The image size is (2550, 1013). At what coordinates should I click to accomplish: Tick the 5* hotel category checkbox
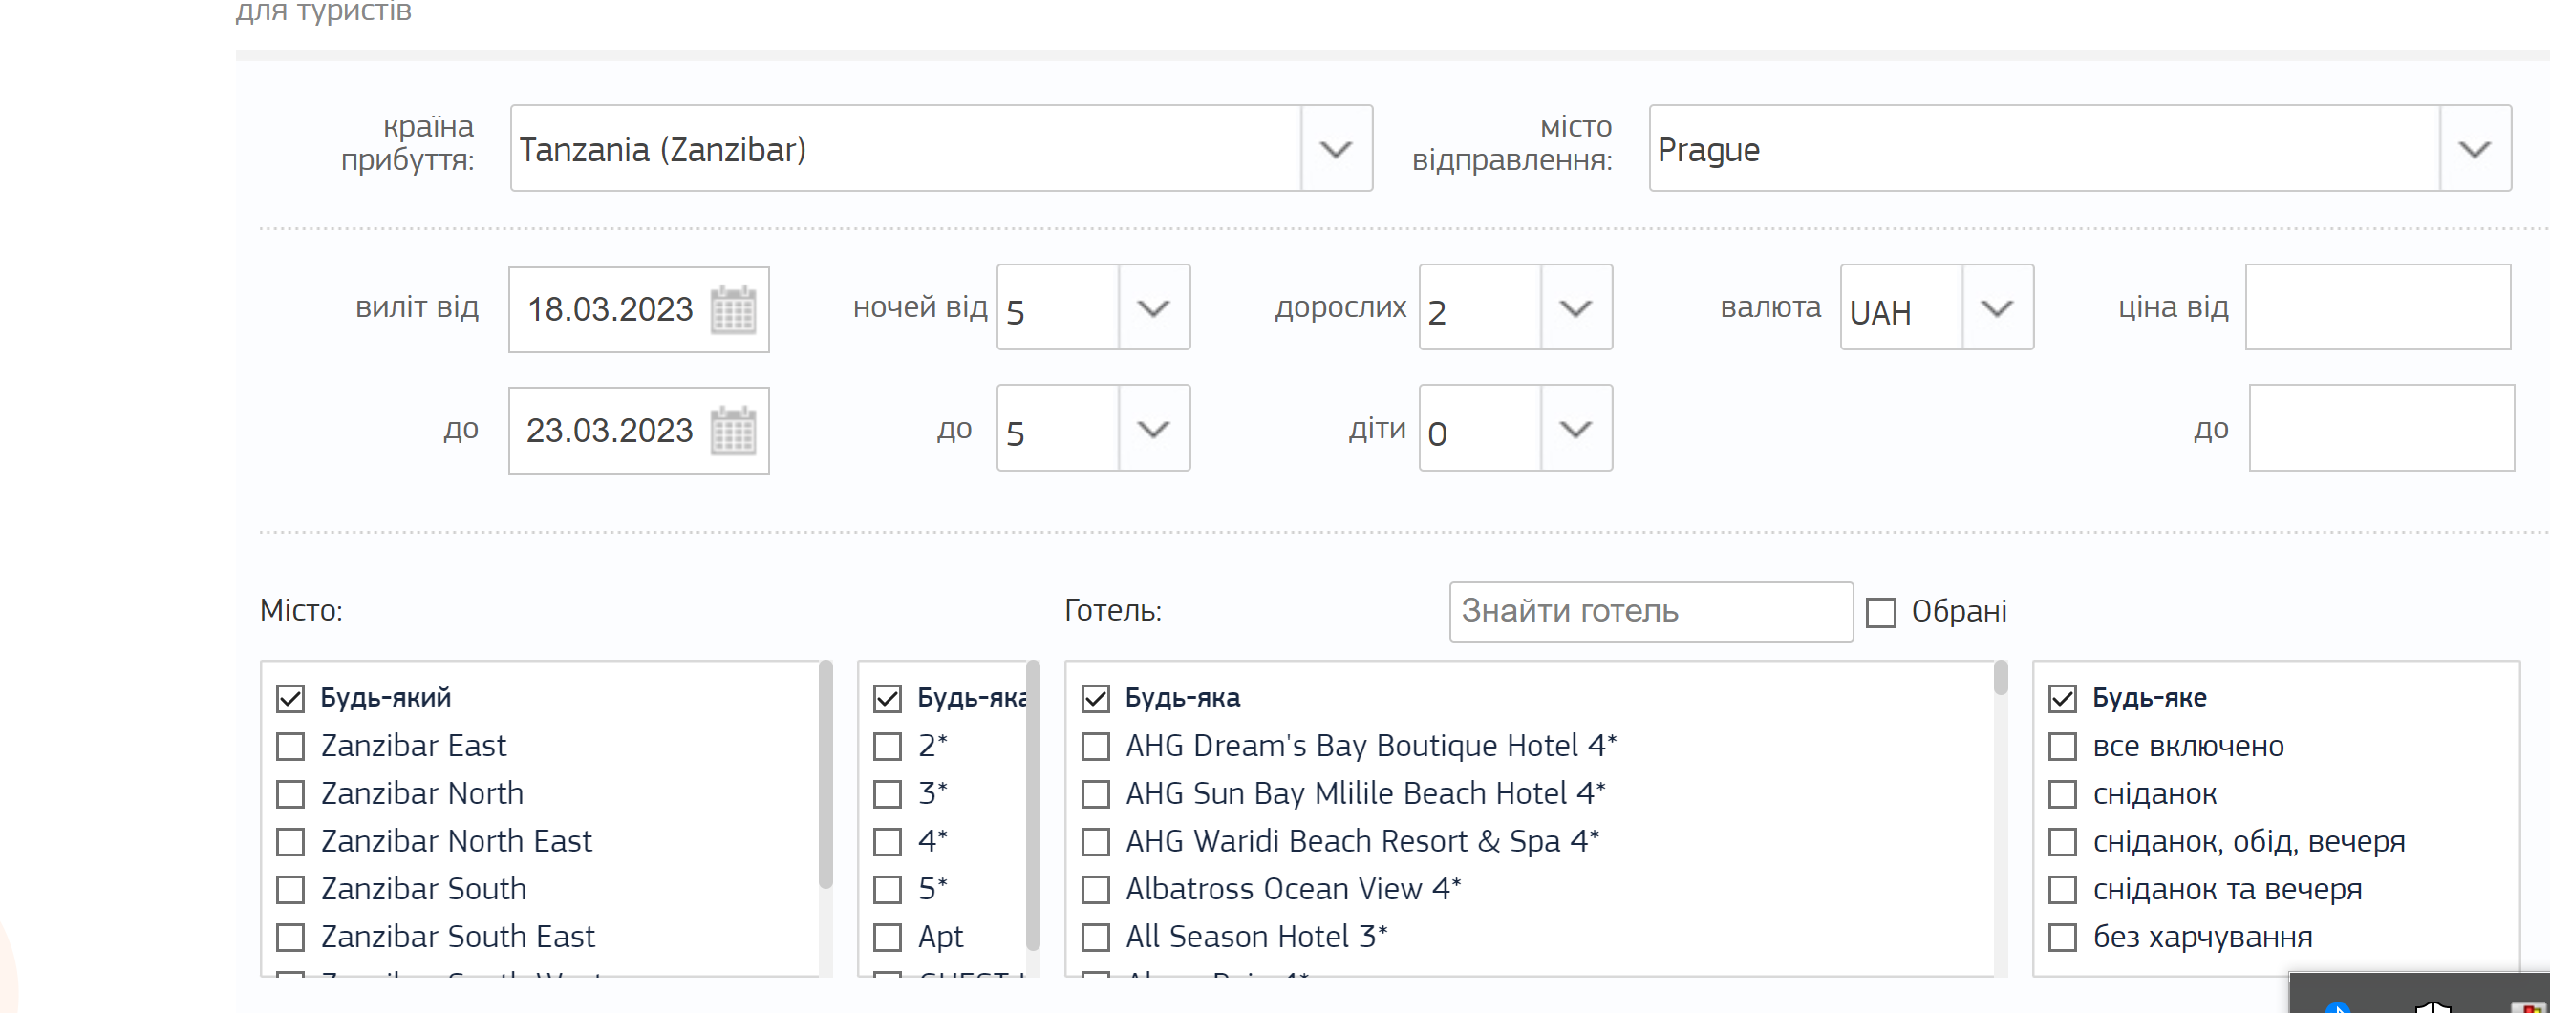(888, 889)
